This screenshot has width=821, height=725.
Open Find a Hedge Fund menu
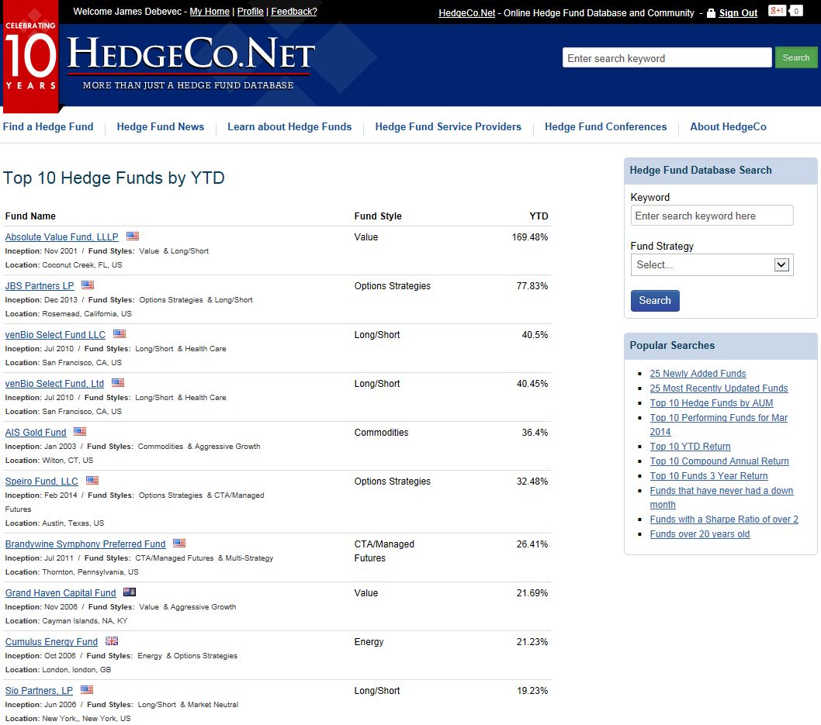(x=48, y=126)
